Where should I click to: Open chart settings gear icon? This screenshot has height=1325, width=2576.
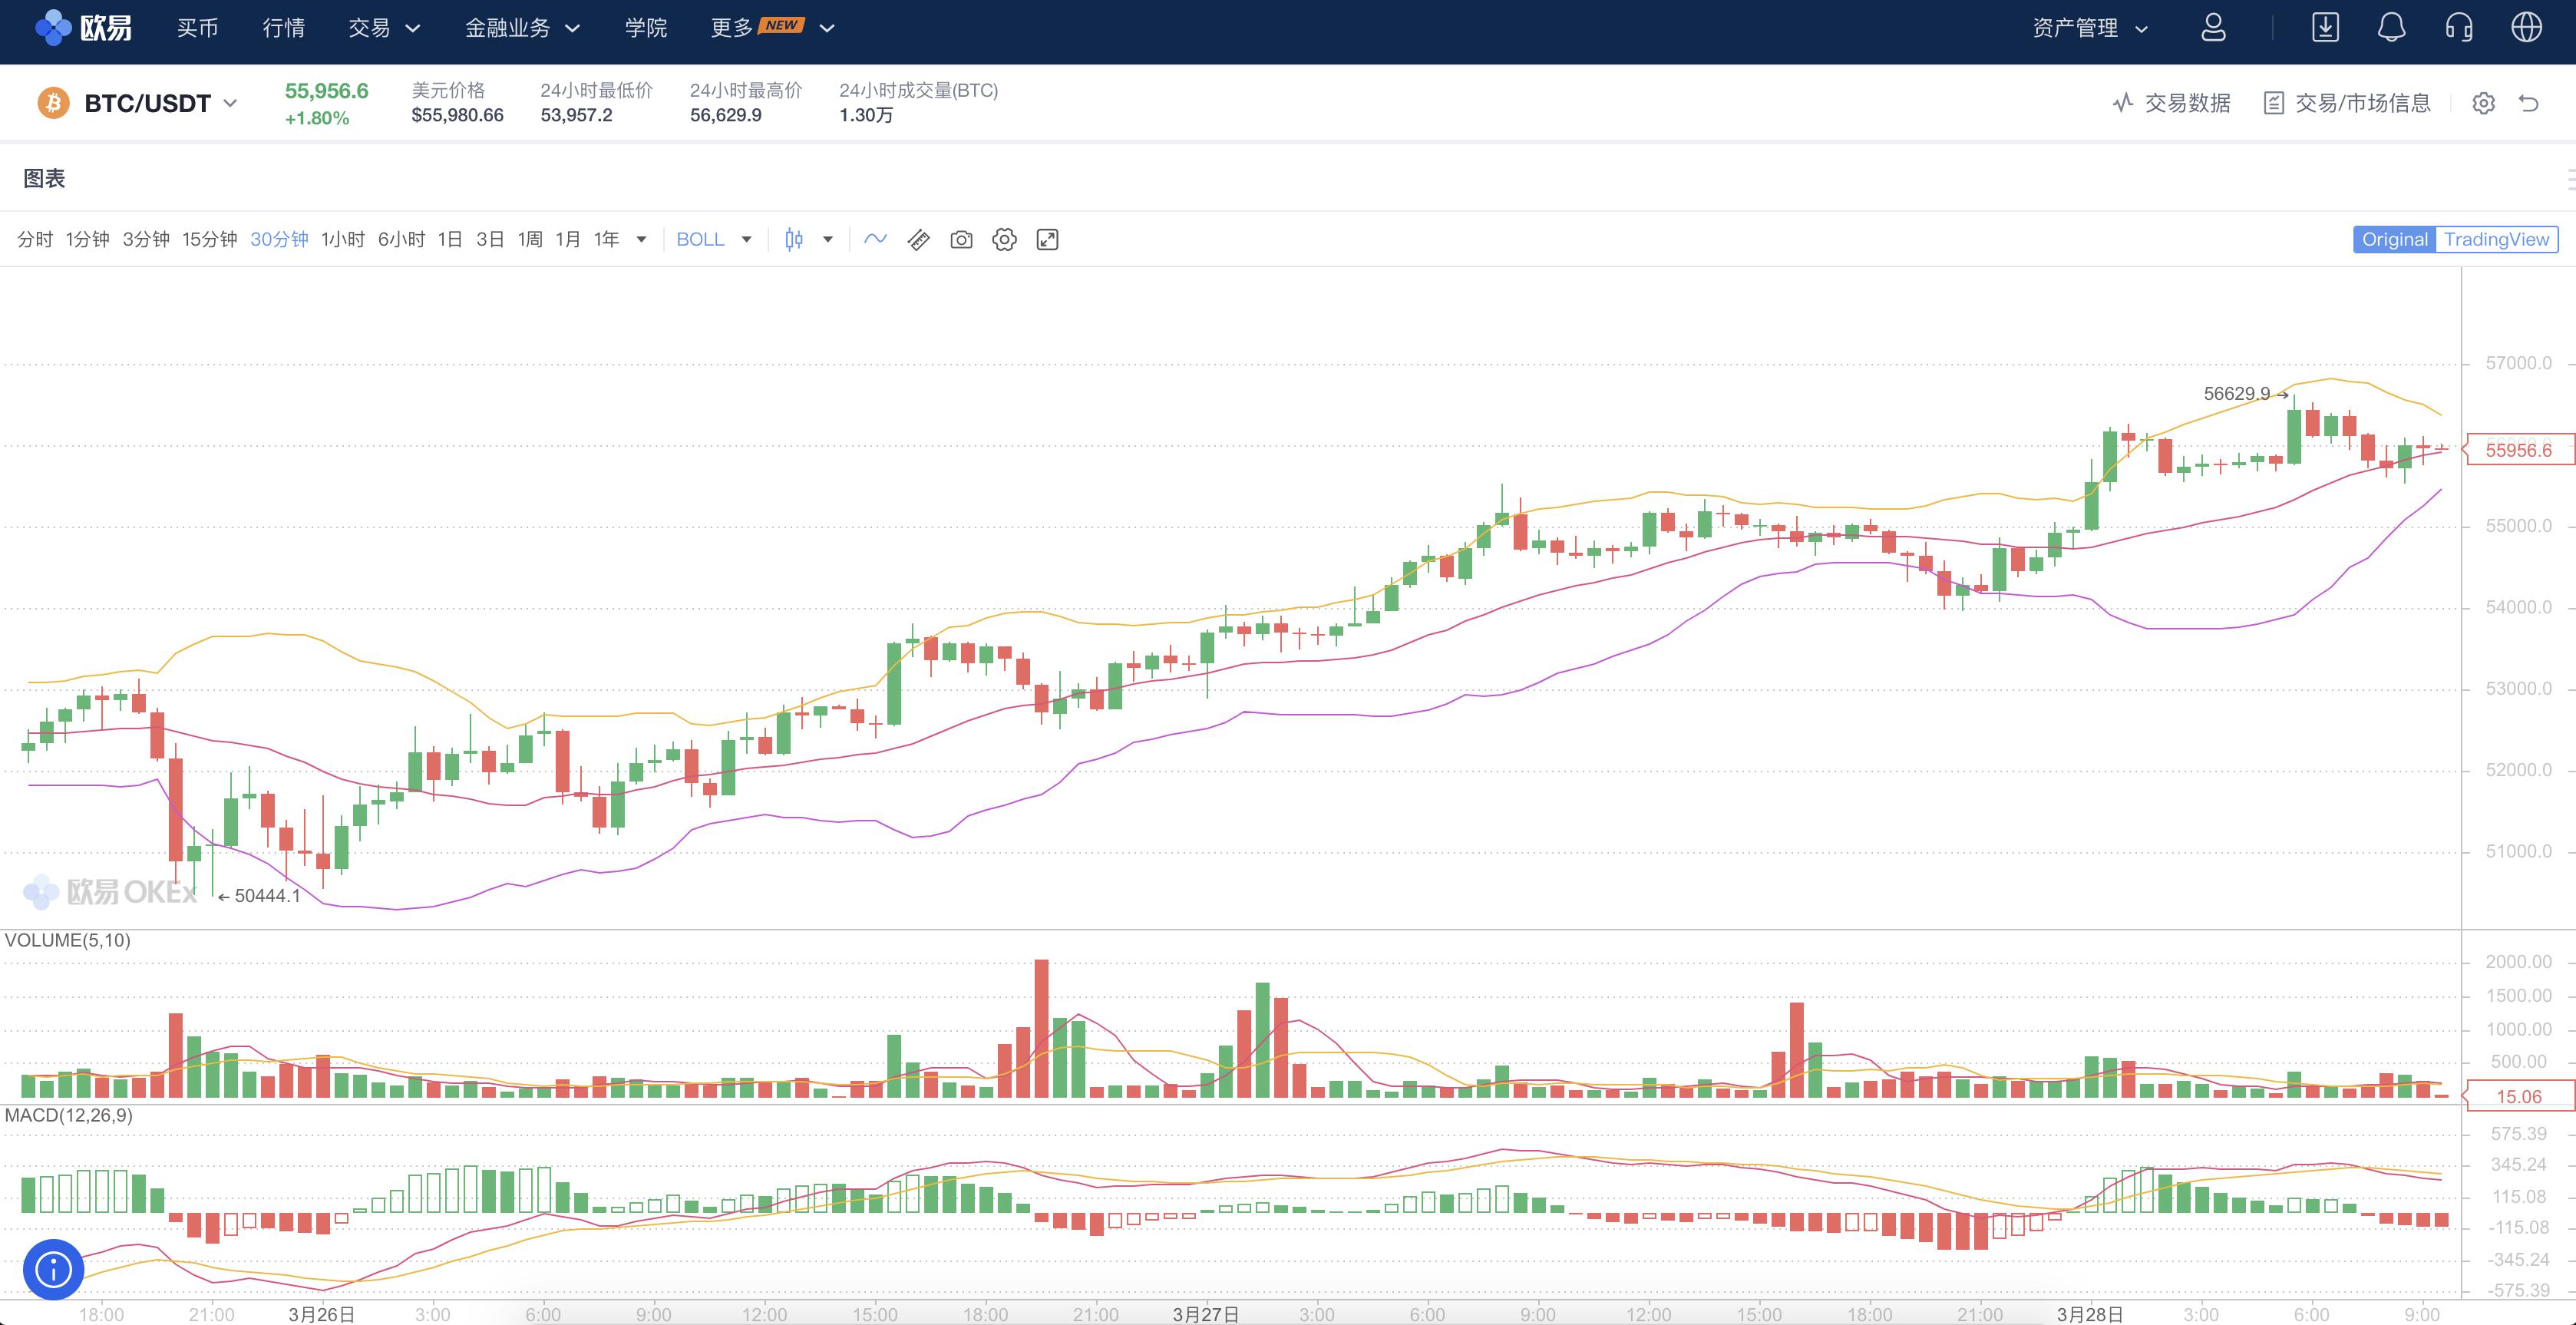1004,240
